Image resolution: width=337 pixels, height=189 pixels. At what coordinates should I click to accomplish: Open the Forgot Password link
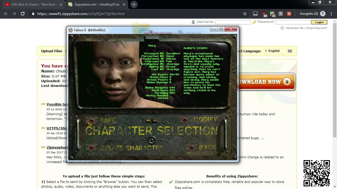point(317,28)
